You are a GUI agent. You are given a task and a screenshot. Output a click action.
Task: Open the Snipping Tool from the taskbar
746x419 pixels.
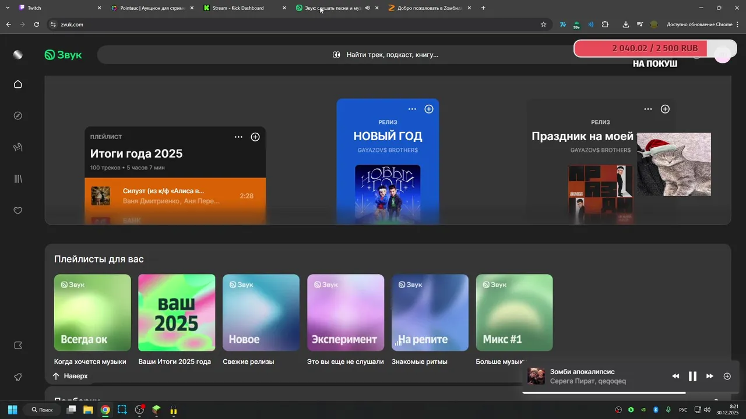[122, 410]
